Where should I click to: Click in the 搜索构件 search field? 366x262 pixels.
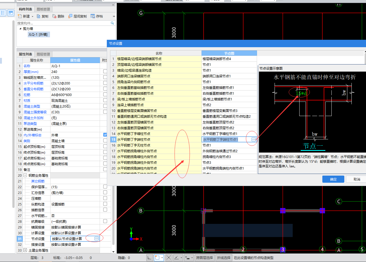63,23
